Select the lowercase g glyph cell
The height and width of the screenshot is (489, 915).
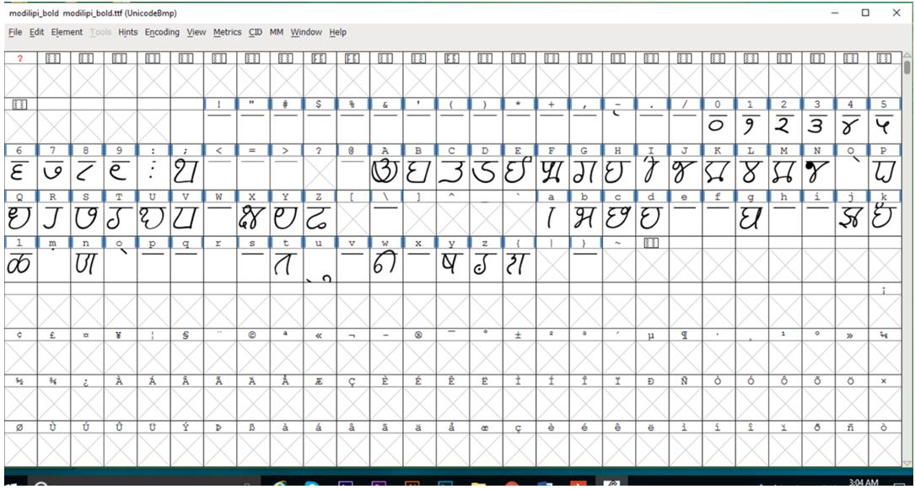751,218
